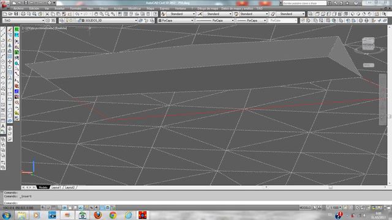Screen dimensions: 392x220
Task: Toggle Dynamic Input in the status bar
Action: tap(91, 208)
